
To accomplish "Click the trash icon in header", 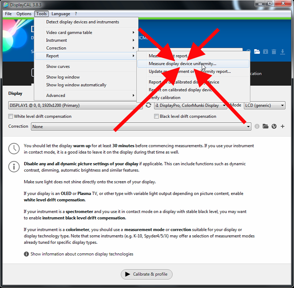I will pos(274,52).
